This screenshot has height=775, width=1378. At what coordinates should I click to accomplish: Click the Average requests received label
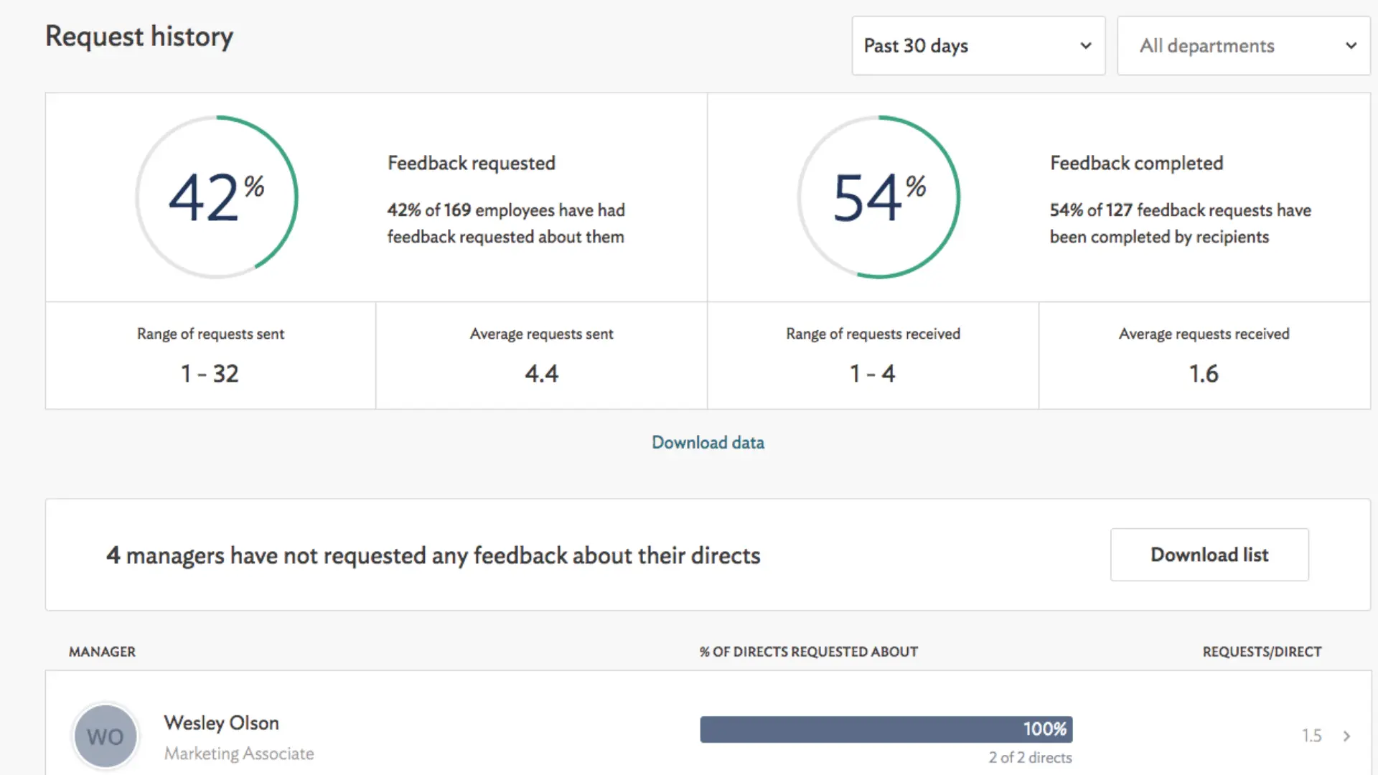1204,334
